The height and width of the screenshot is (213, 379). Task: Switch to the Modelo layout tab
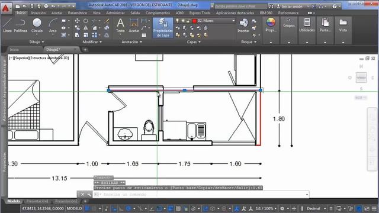(x=14, y=201)
